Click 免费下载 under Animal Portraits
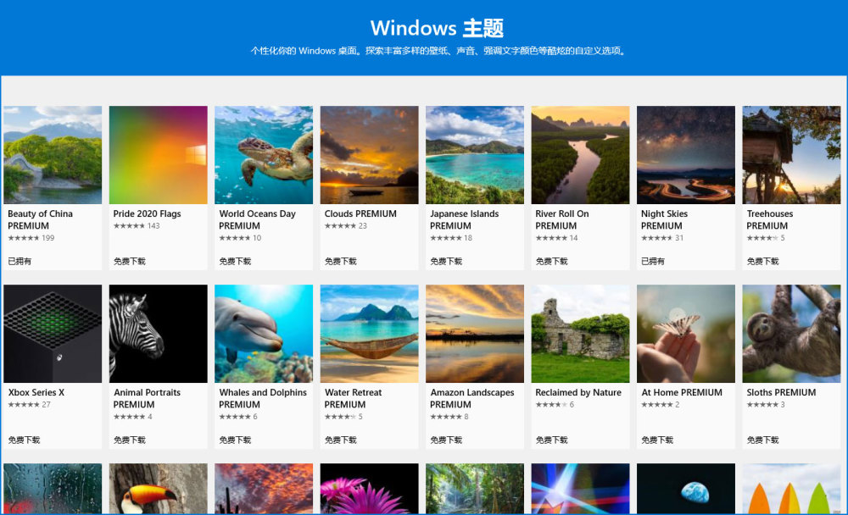 coord(129,440)
